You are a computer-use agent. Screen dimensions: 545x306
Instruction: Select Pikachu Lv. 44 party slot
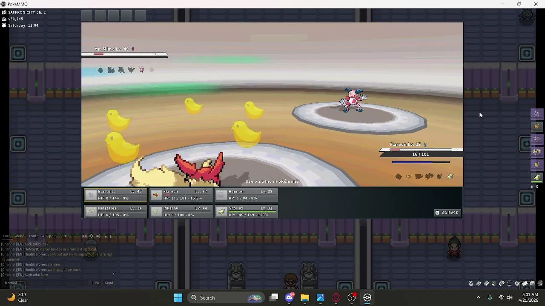181,212
